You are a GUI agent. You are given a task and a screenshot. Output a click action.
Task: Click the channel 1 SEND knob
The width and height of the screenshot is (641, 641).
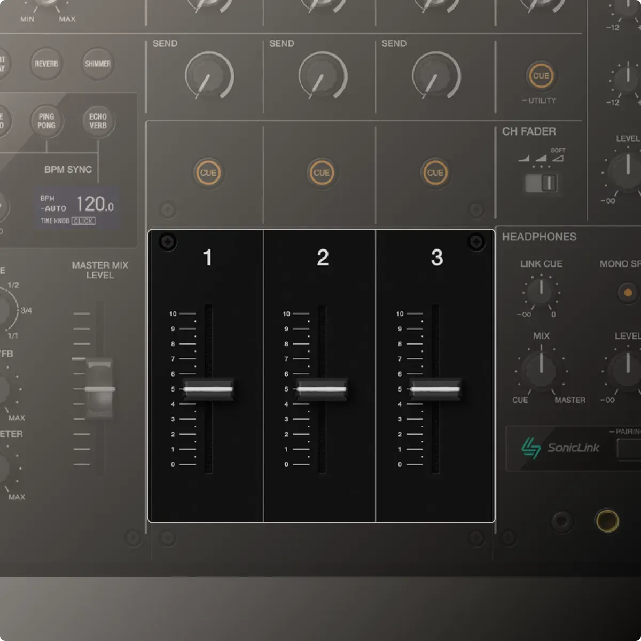coord(208,76)
